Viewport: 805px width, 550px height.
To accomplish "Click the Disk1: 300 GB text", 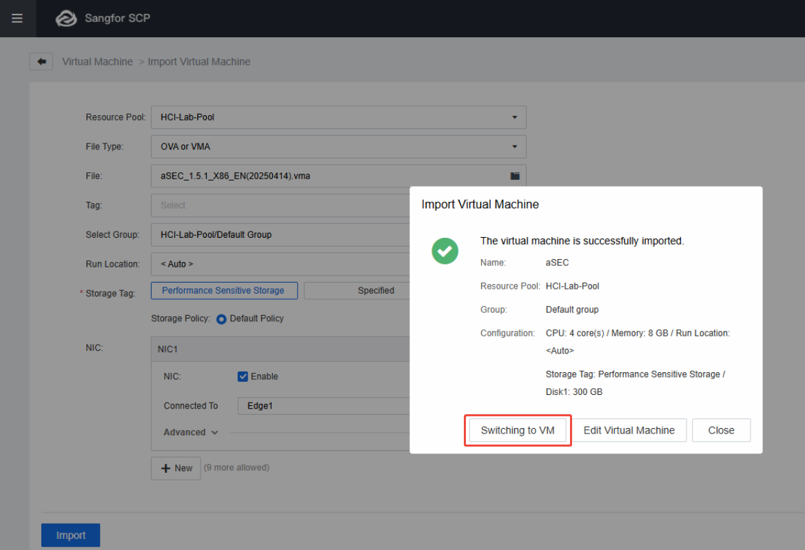I will click(x=574, y=392).
